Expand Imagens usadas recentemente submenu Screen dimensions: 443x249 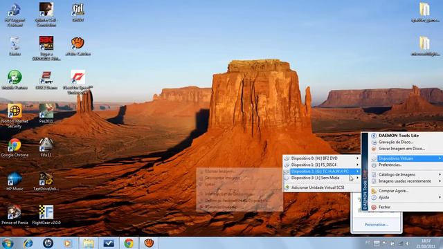click(x=406, y=181)
